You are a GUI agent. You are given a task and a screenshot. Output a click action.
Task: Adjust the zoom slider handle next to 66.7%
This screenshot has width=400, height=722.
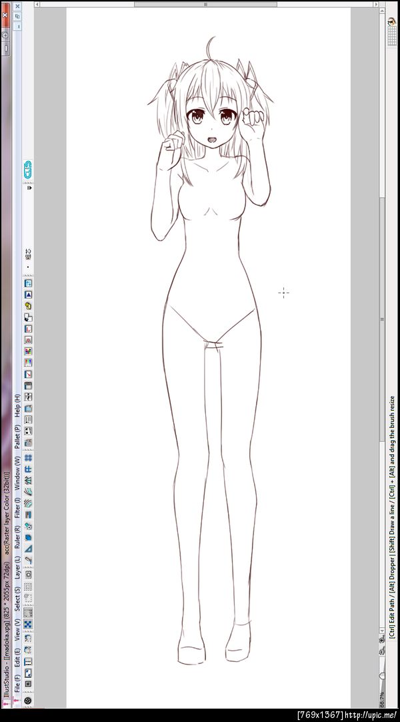pyautogui.click(x=382, y=675)
